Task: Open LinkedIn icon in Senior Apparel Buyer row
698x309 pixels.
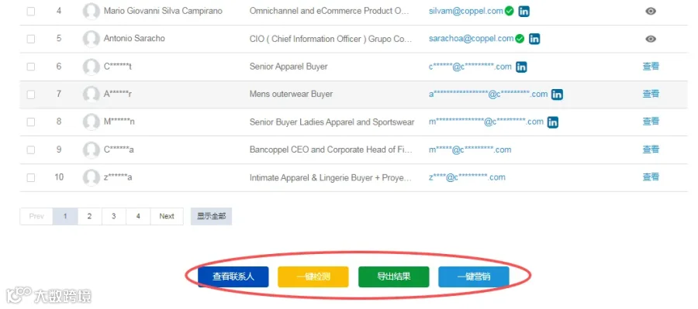Action: pyautogui.click(x=521, y=67)
